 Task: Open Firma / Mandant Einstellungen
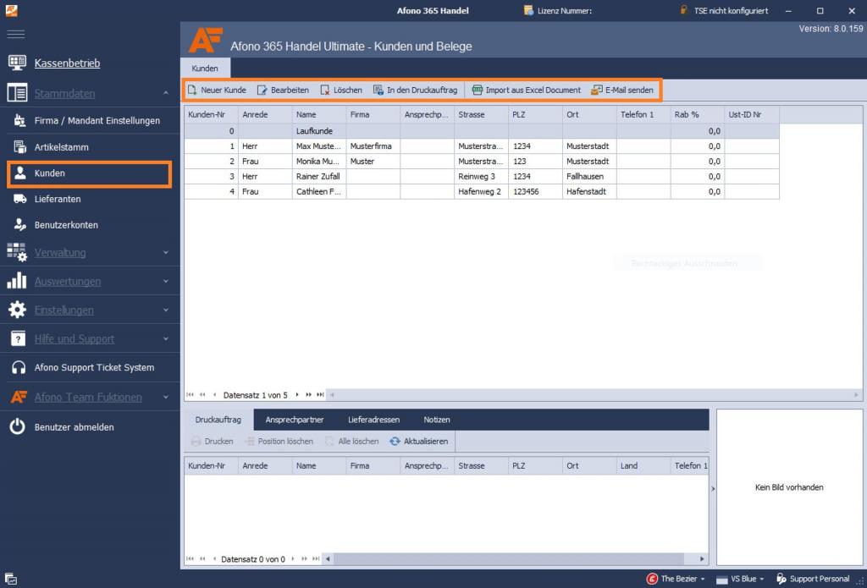(97, 120)
